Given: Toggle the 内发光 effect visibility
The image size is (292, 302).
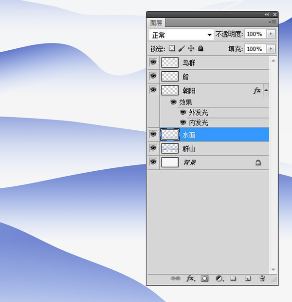Looking at the screenshot, I should click(x=183, y=122).
